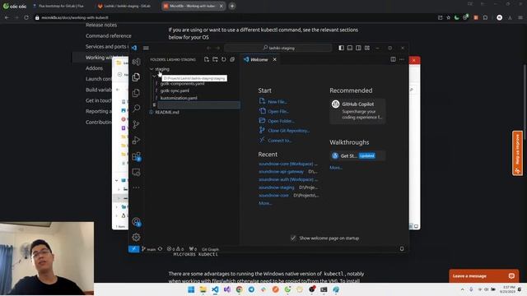Close the Welcome tab

(274, 59)
